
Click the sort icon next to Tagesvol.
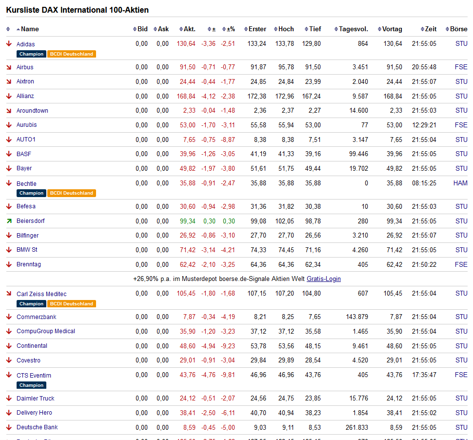[336, 29]
